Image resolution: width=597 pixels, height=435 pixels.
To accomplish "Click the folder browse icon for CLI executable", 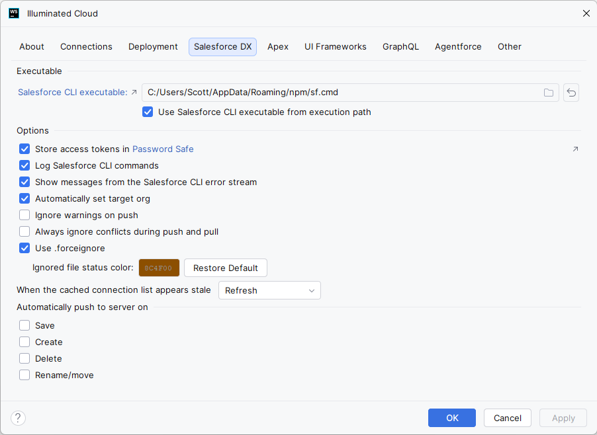I will coord(548,93).
